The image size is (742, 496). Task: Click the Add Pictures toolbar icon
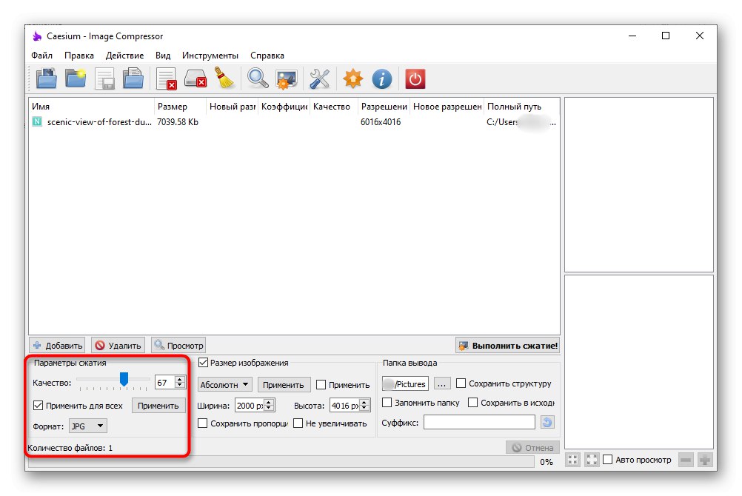pyautogui.click(x=47, y=78)
